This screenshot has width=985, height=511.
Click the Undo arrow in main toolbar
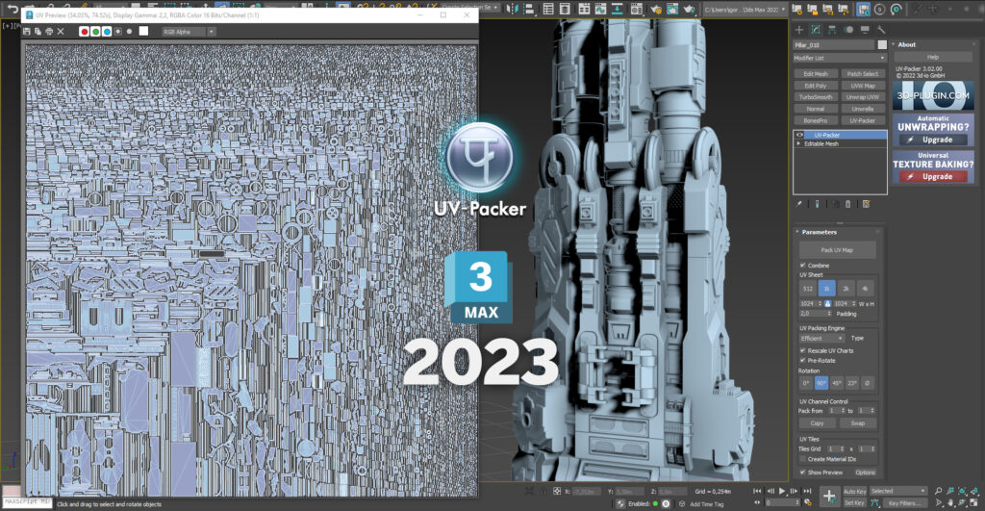(x=13, y=10)
